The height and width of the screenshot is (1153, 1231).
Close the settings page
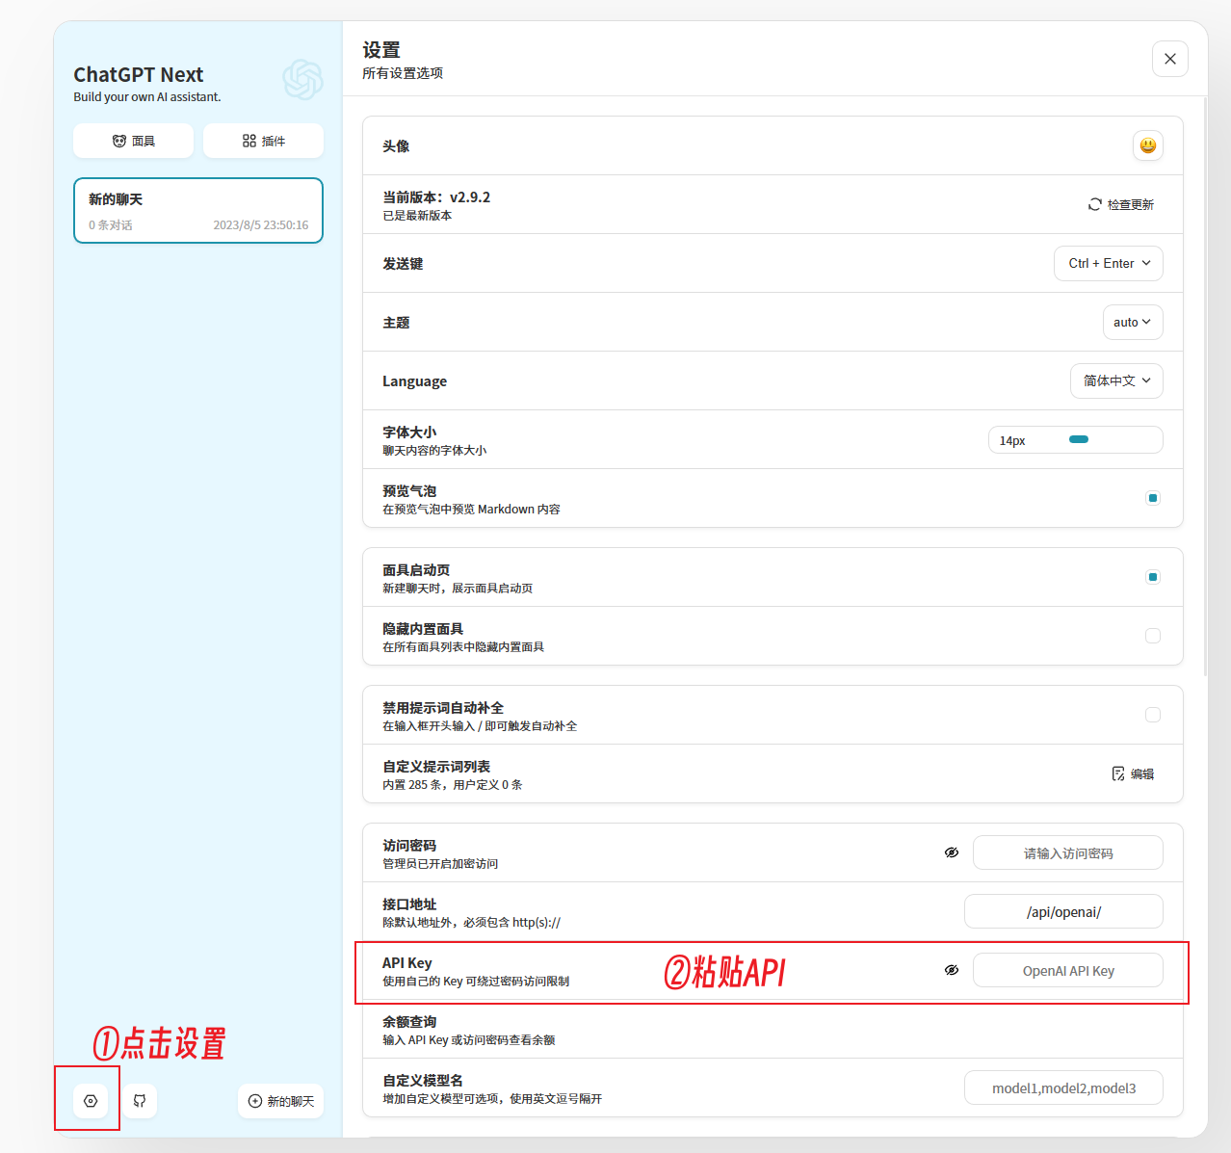coord(1169,59)
